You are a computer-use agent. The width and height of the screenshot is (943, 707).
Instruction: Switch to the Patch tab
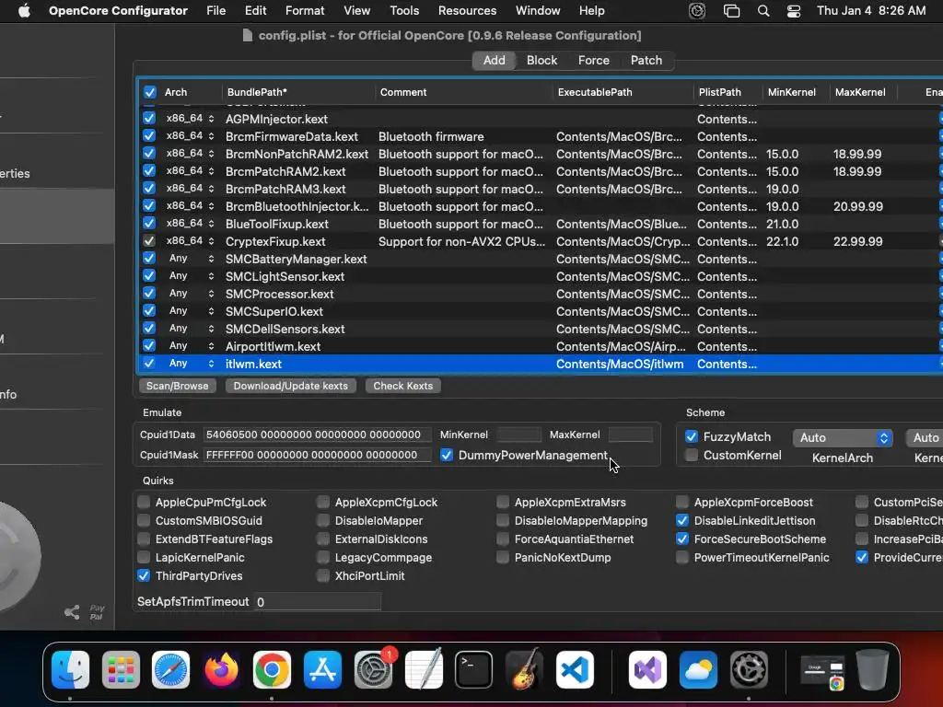point(646,60)
